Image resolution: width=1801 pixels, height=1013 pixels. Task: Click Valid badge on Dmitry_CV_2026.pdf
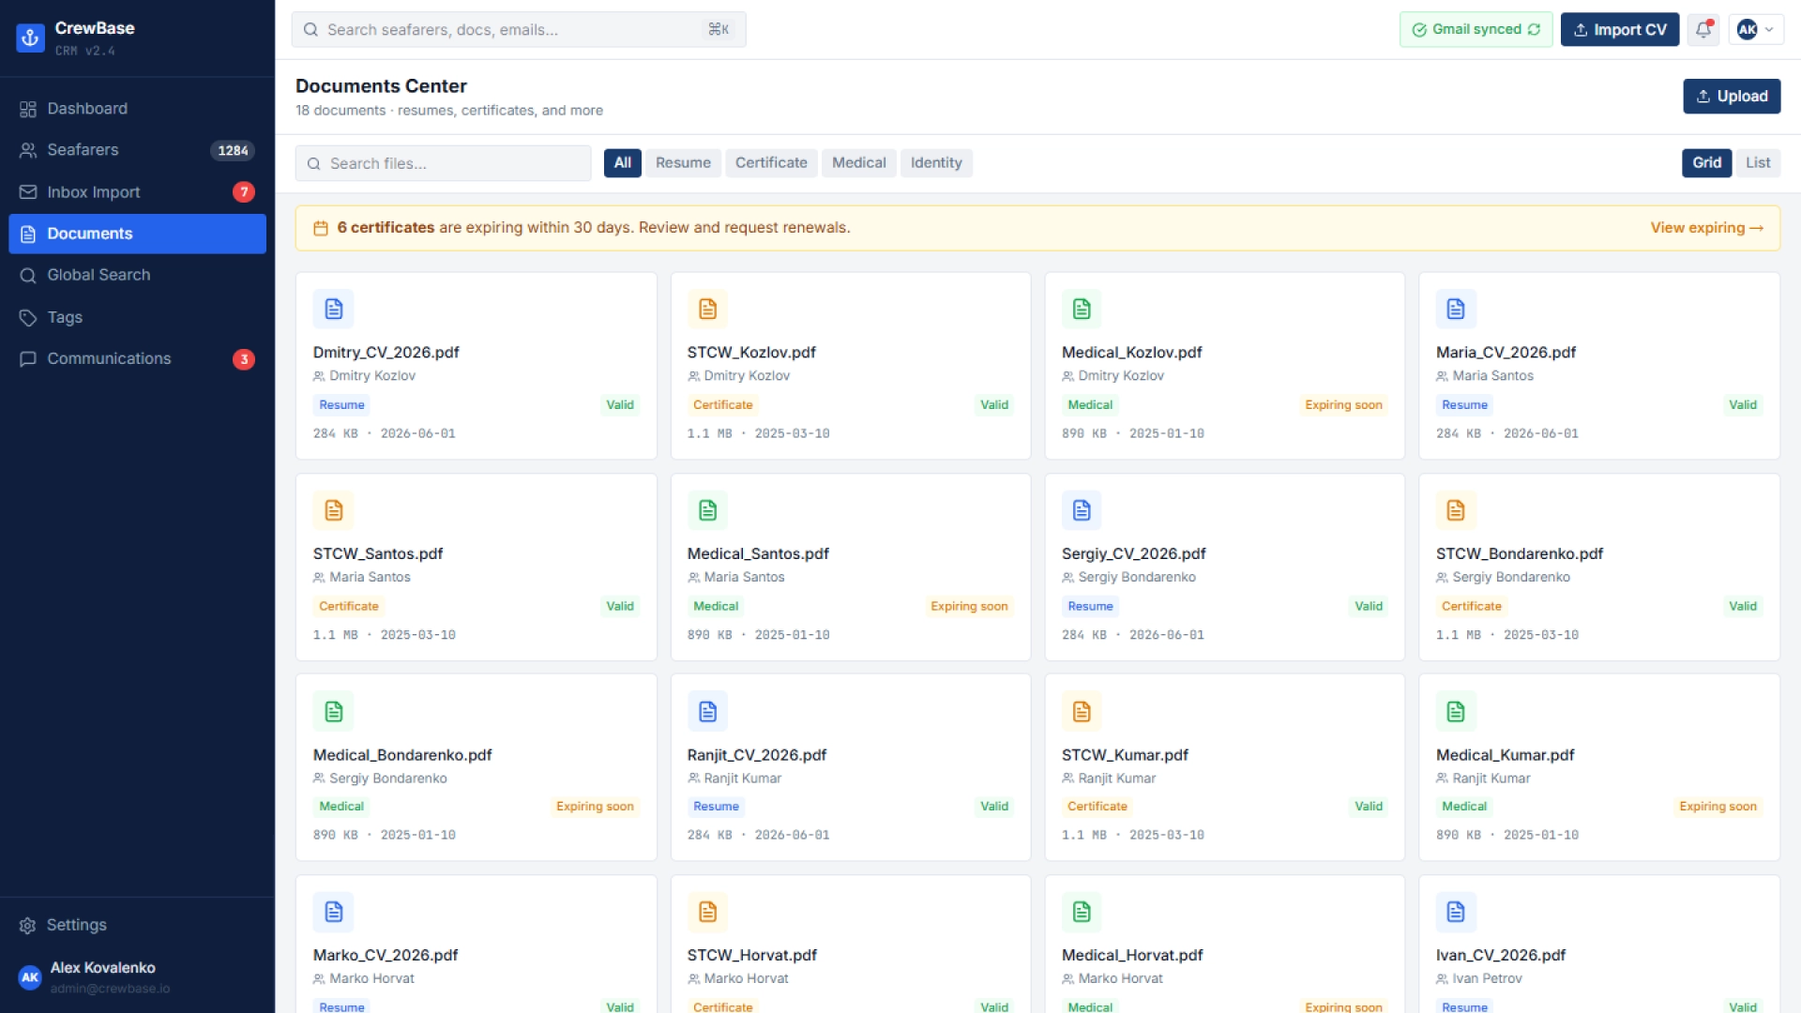620,405
